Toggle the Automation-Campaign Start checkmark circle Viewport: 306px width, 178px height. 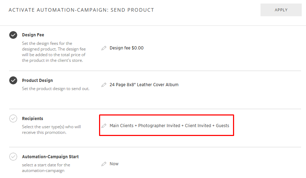coord(13,156)
